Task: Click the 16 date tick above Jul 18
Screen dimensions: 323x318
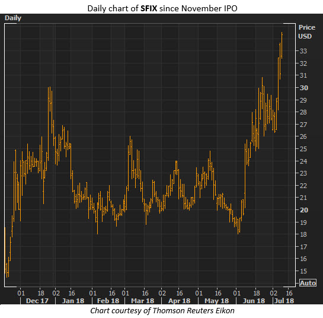Action: click(289, 293)
